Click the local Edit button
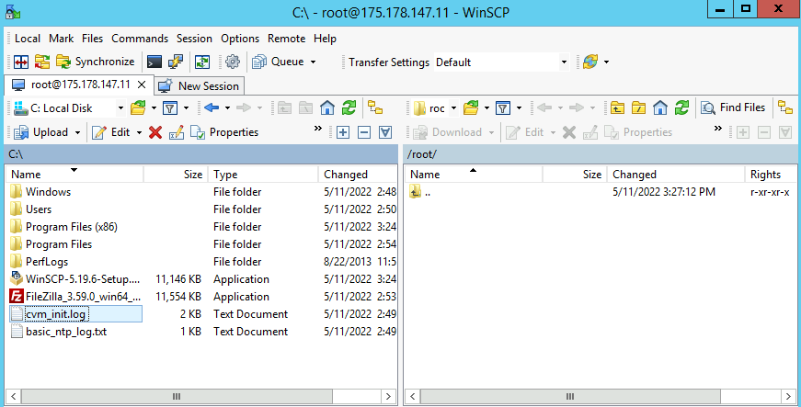 tap(112, 132)
